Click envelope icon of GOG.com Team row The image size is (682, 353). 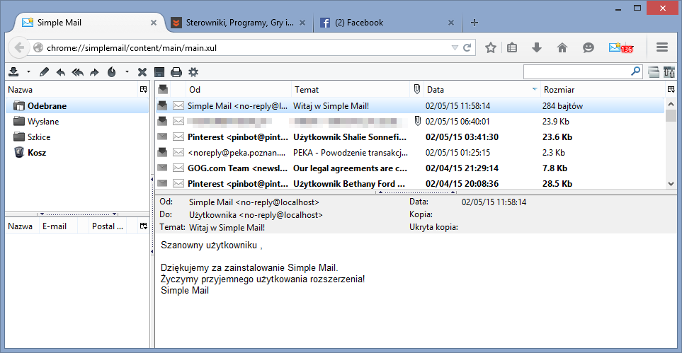click(x=178, y=168)
